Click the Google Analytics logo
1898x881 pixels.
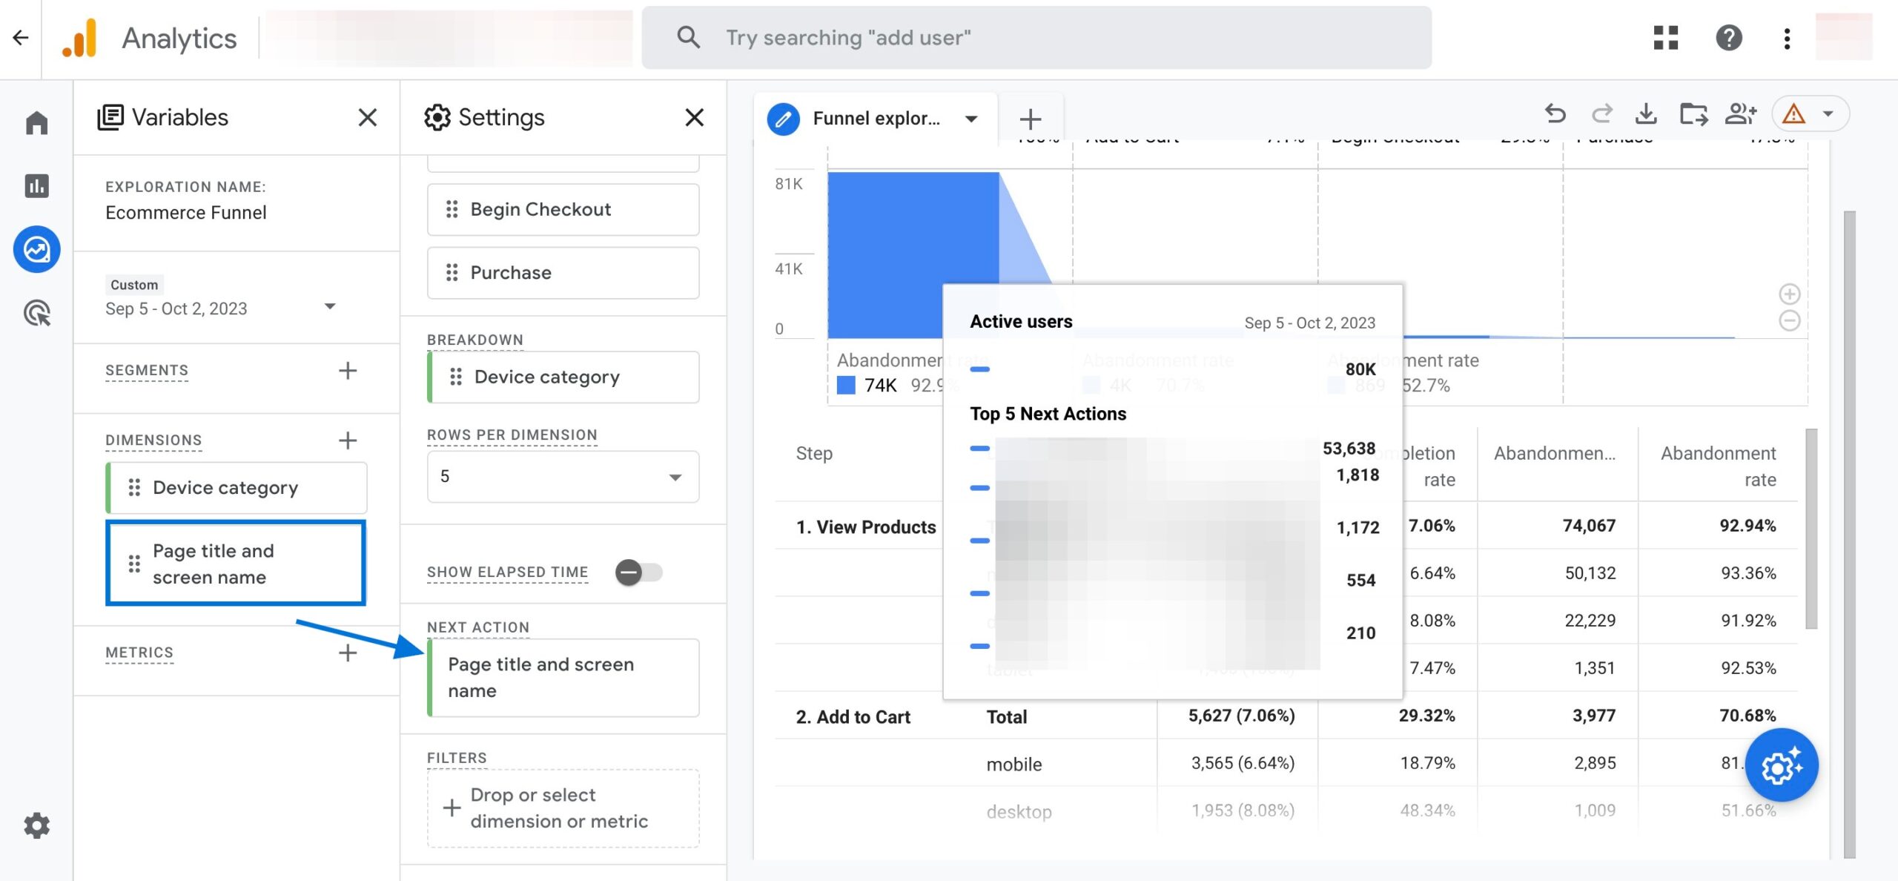[80, 38]
